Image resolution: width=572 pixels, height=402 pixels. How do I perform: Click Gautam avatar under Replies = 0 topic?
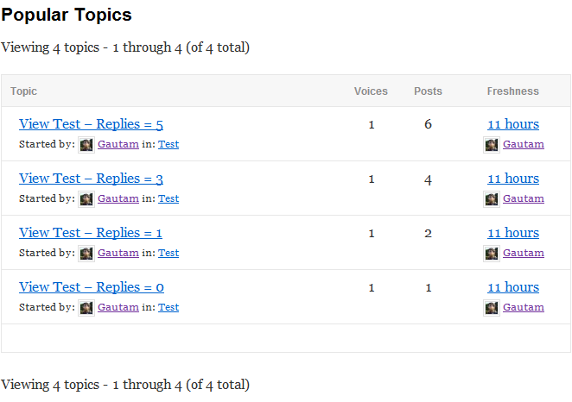tap(86, 308)
